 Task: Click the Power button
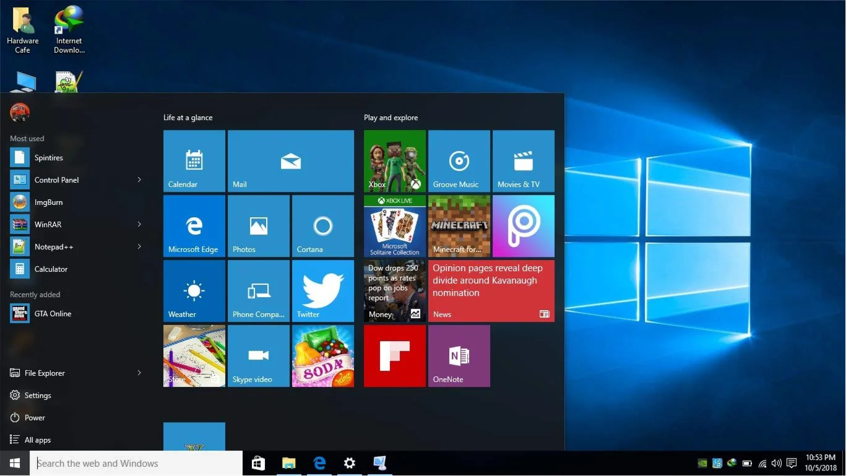tap(35, 418)
